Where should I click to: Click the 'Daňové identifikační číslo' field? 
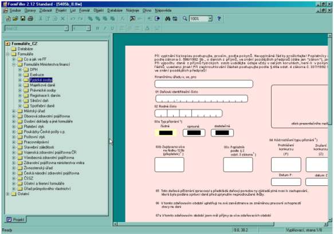coord(202,99)
